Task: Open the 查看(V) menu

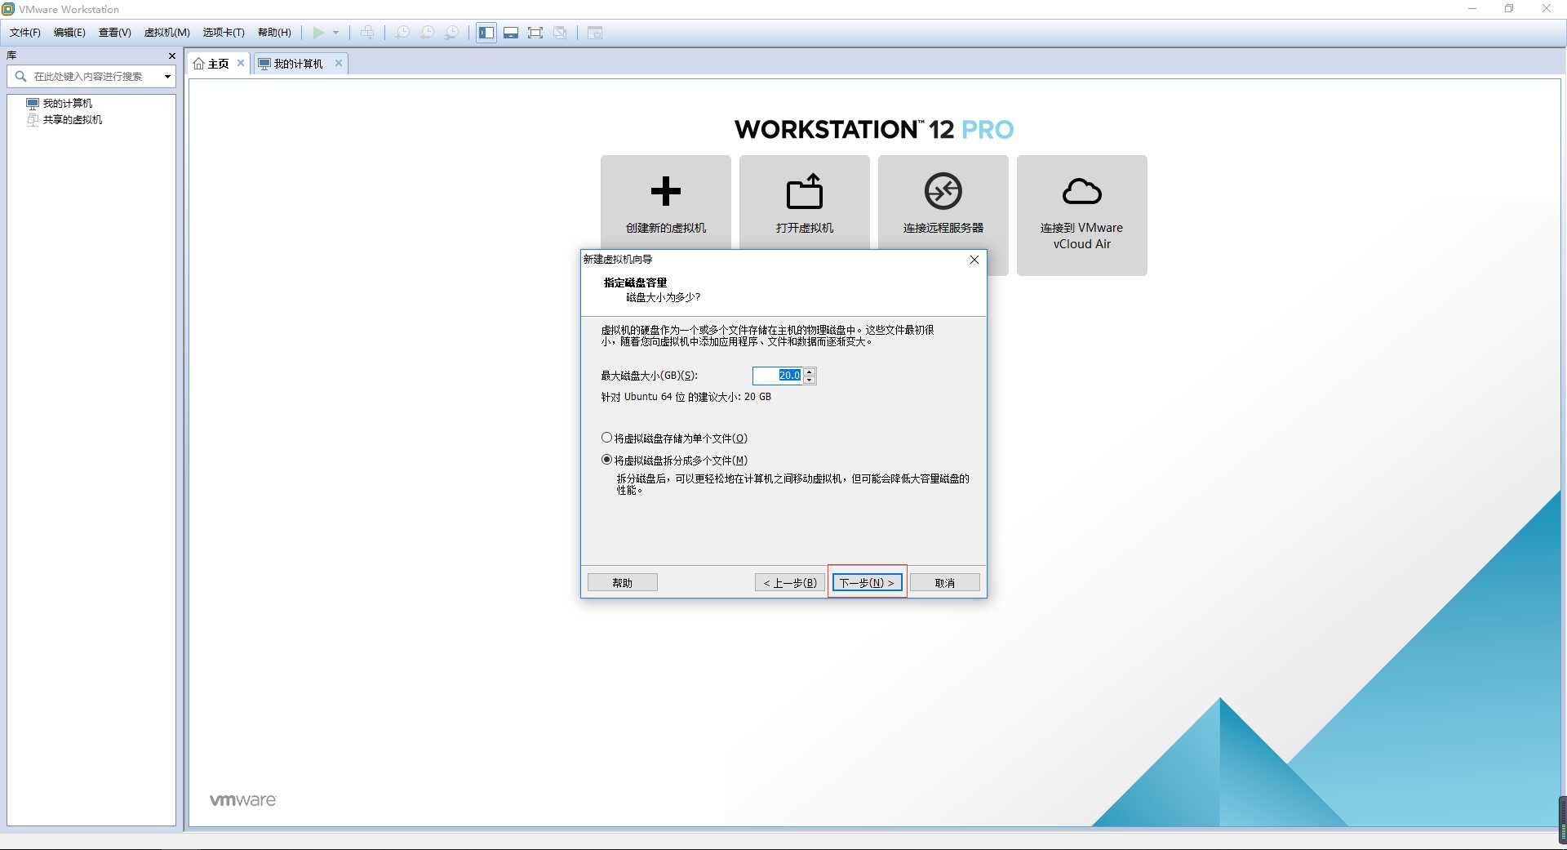Action: click(114, 33)
